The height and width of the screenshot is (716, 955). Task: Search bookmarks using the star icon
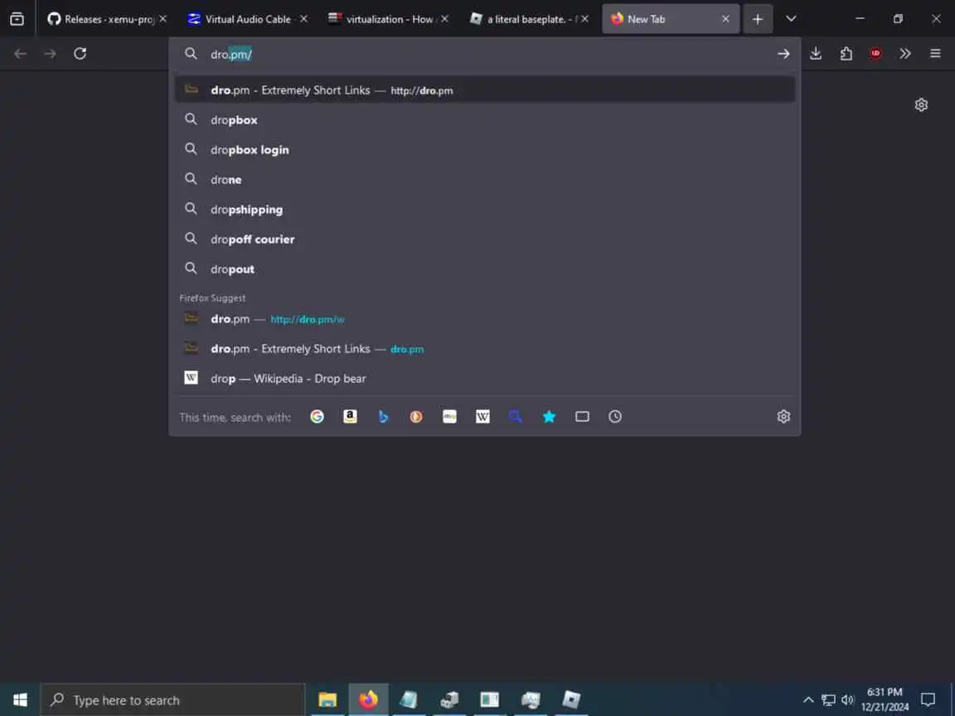click(549, 417)
